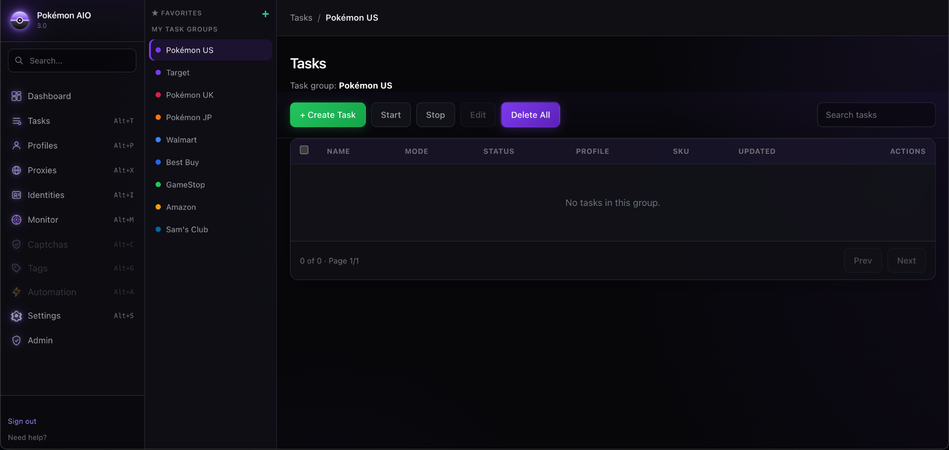Viewport: 949px width, 450px height.
Task: Switch to the Monitor page
Action: (x=72, y=220)
